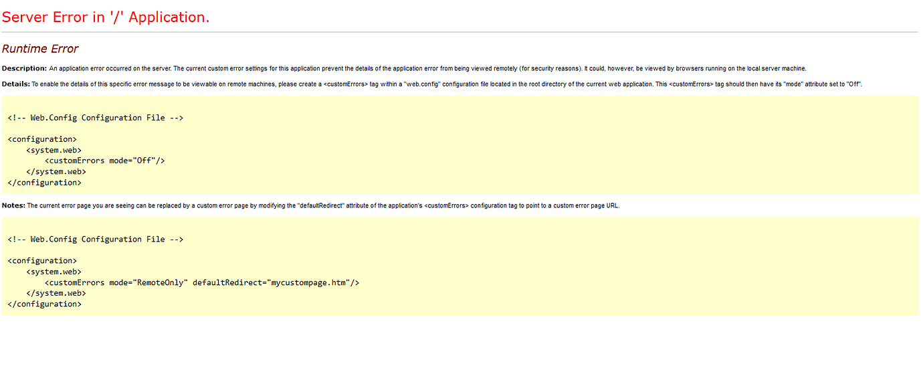Click closing </system.web> tag in first code block
The image size is (923, 372).
click(56, 171)
